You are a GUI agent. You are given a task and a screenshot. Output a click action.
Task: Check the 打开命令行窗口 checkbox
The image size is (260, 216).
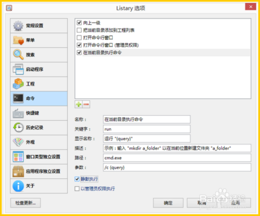pos(79,38)
